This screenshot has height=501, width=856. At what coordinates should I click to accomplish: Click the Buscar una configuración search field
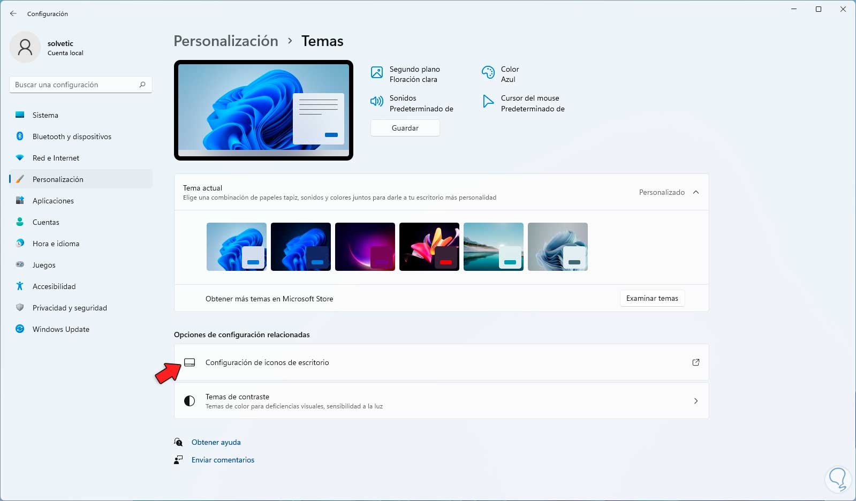click(x=81, y=85)
